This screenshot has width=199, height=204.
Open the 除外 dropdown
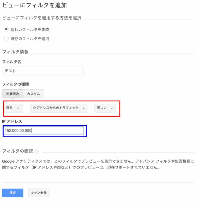point(13,108)
